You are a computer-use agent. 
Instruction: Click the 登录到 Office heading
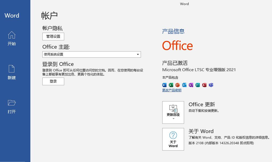58,64
